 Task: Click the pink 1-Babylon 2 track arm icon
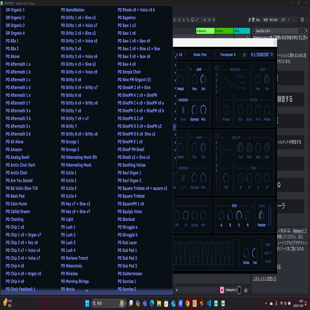pos(222,290)
